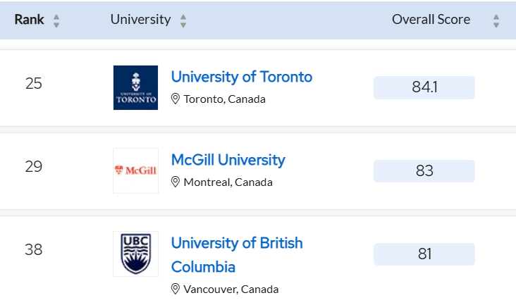Viewport: 516px width, 305px height.
Task: Click the McGill University logo
Action: coord(135,170)
